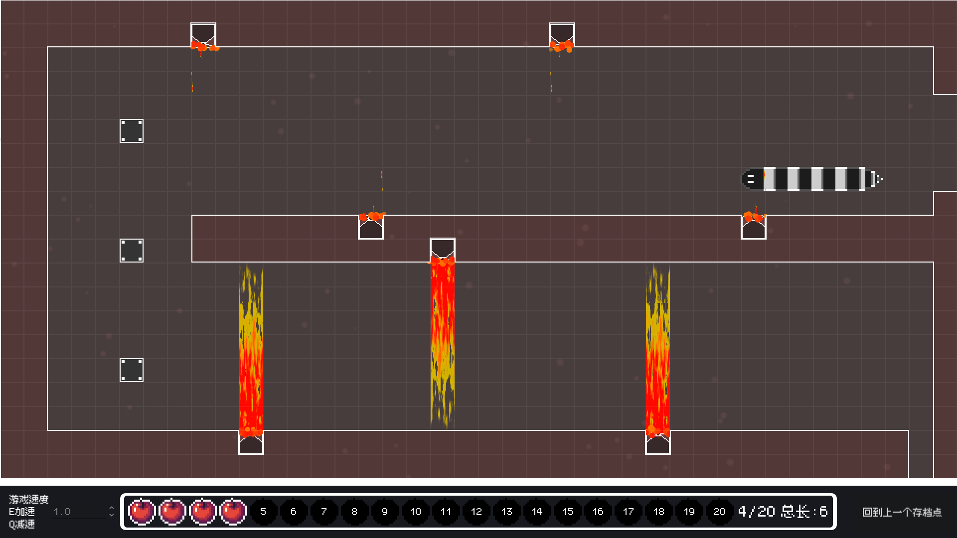Image resolution: width=957 pixels, height=538 pixels.
Task: Click the top-left ceiling flame emitter
Action: click(203, 35)
